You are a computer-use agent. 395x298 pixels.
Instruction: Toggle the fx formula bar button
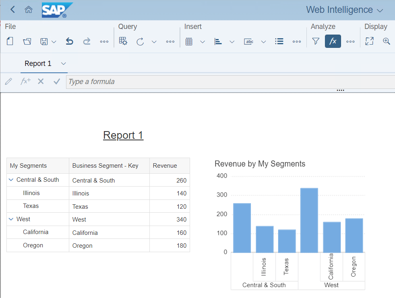333,41
